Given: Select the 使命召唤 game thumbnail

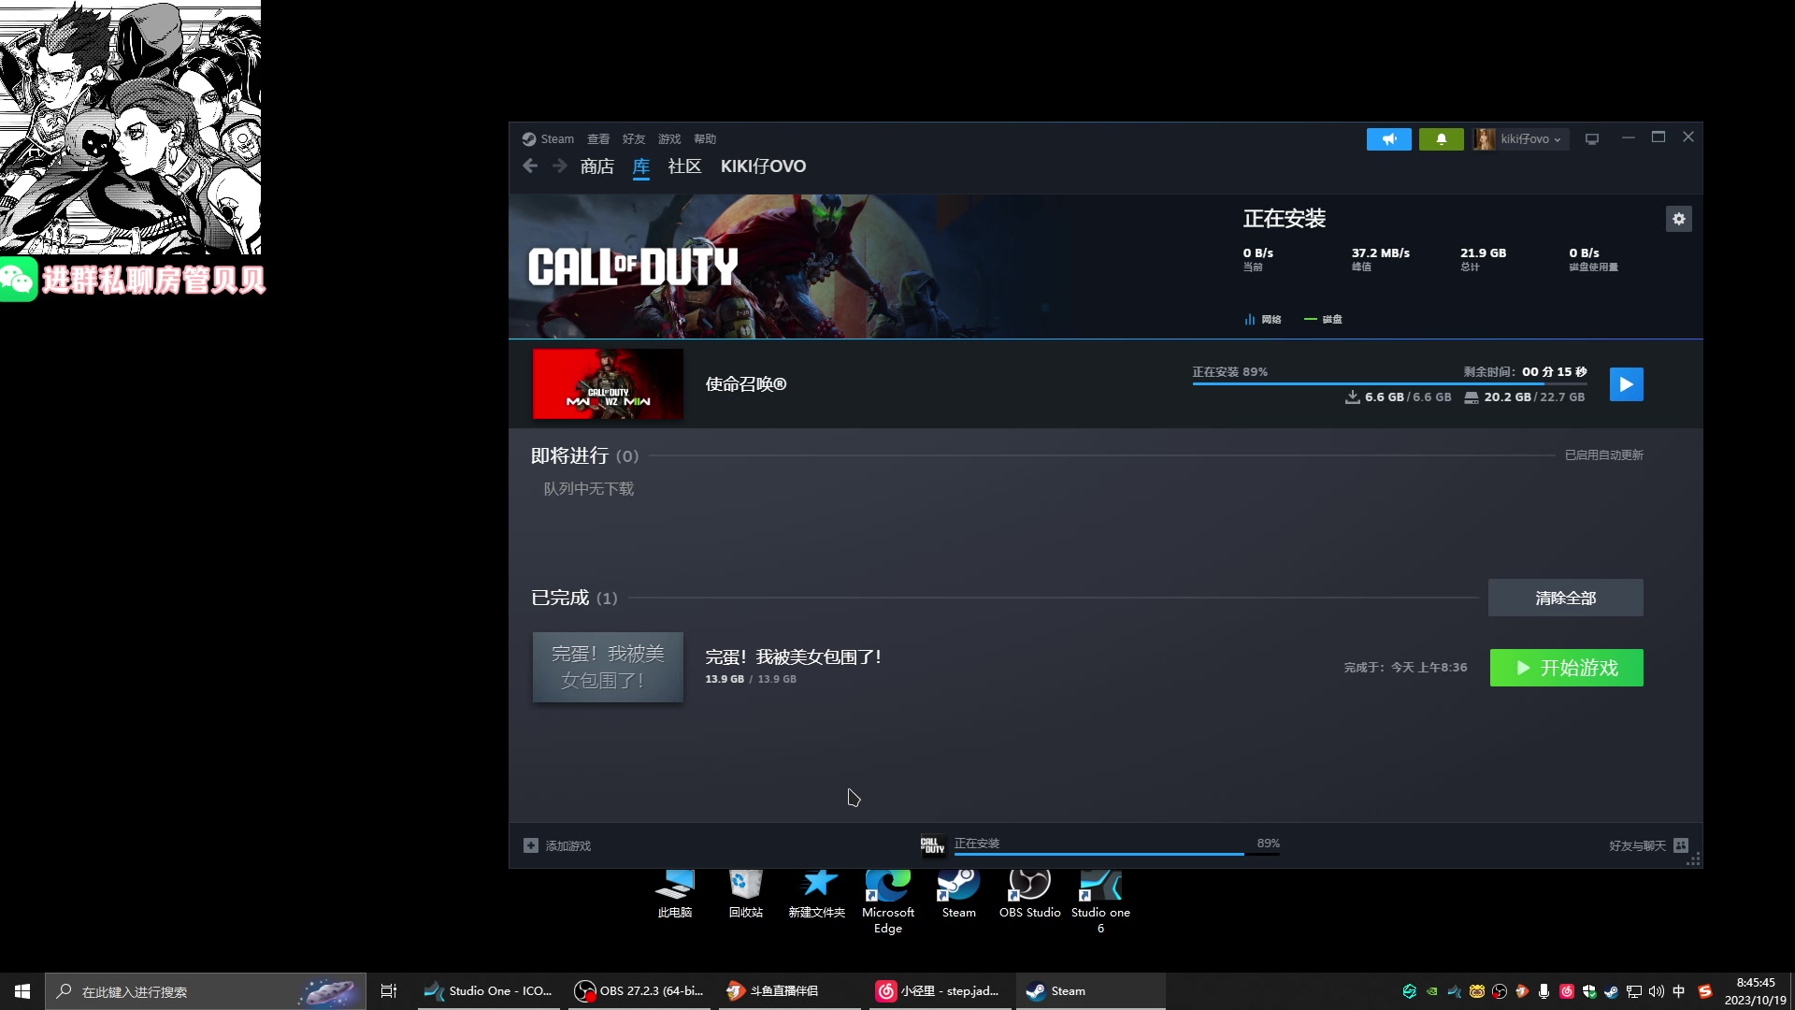Looking at the screenshot, I should tap(608, 384).
